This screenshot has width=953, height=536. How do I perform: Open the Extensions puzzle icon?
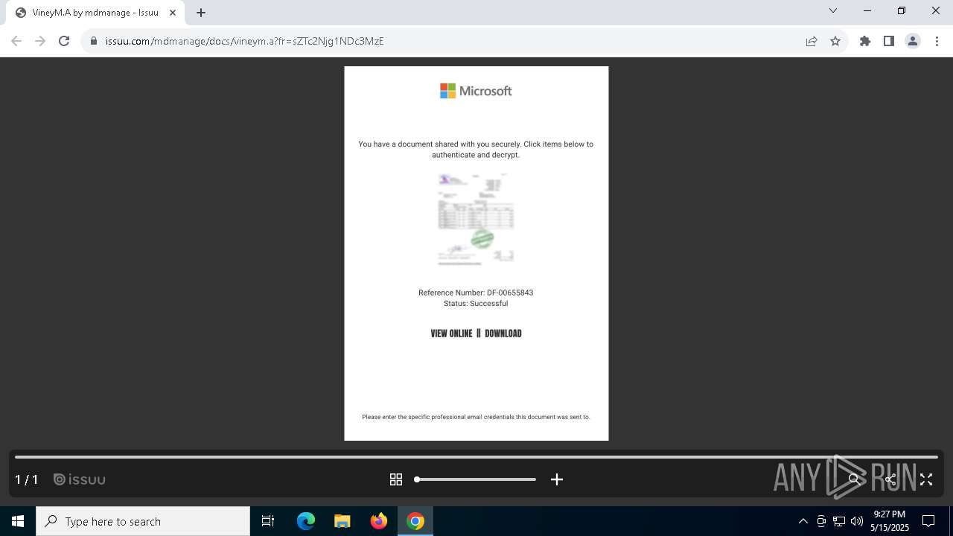tap(865, 41)
